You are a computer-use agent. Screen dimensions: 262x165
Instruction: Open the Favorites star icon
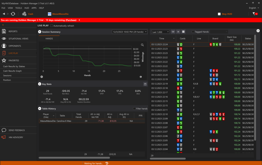pyautogui.click(x=4, y=60)
